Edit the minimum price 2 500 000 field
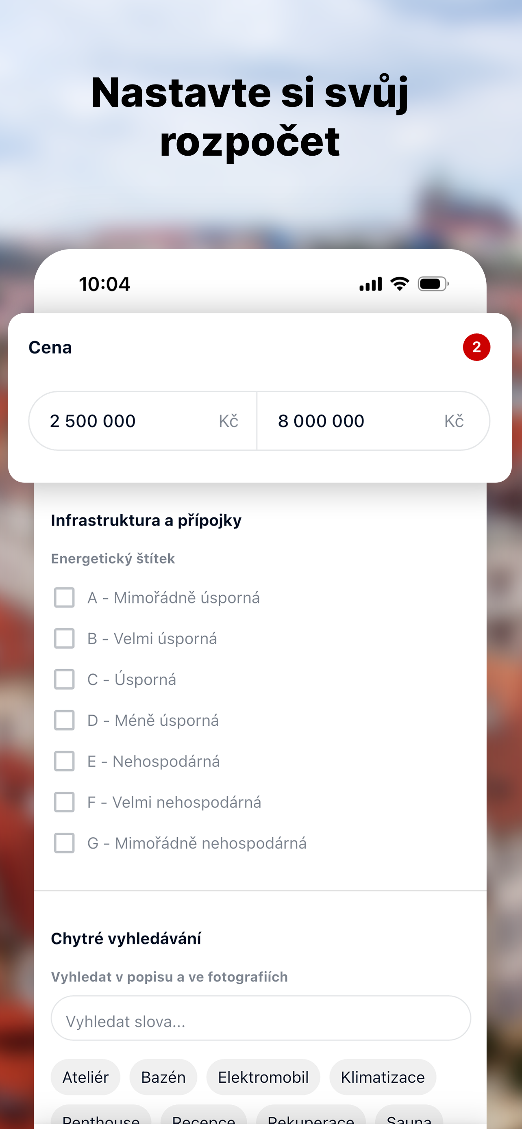Viewport: 522px width, 1129px height. point(131,421)
